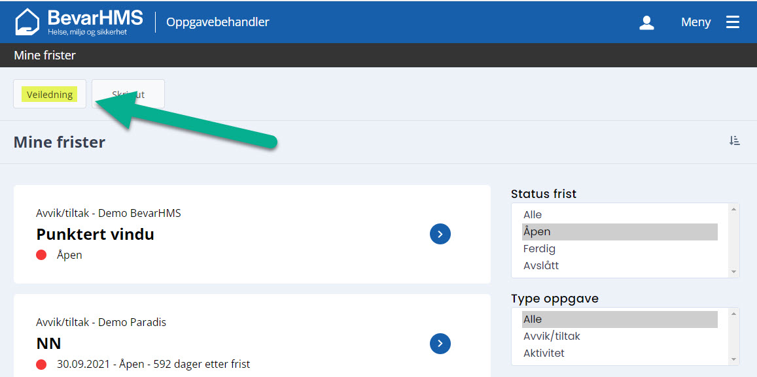
Task: Select Ferdig status filter
Action: 539,248
